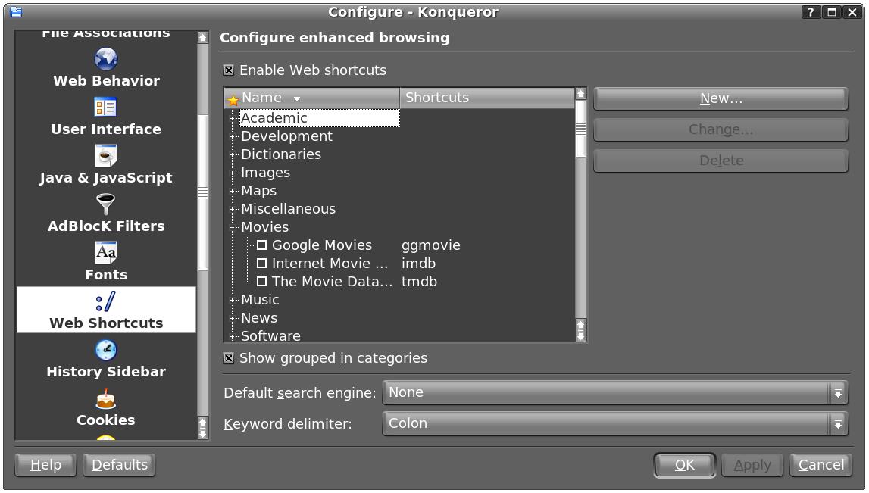Click the Web Shortcuts icon in sidebar
This screenshot has height=493, width=869.
point(106,303)
